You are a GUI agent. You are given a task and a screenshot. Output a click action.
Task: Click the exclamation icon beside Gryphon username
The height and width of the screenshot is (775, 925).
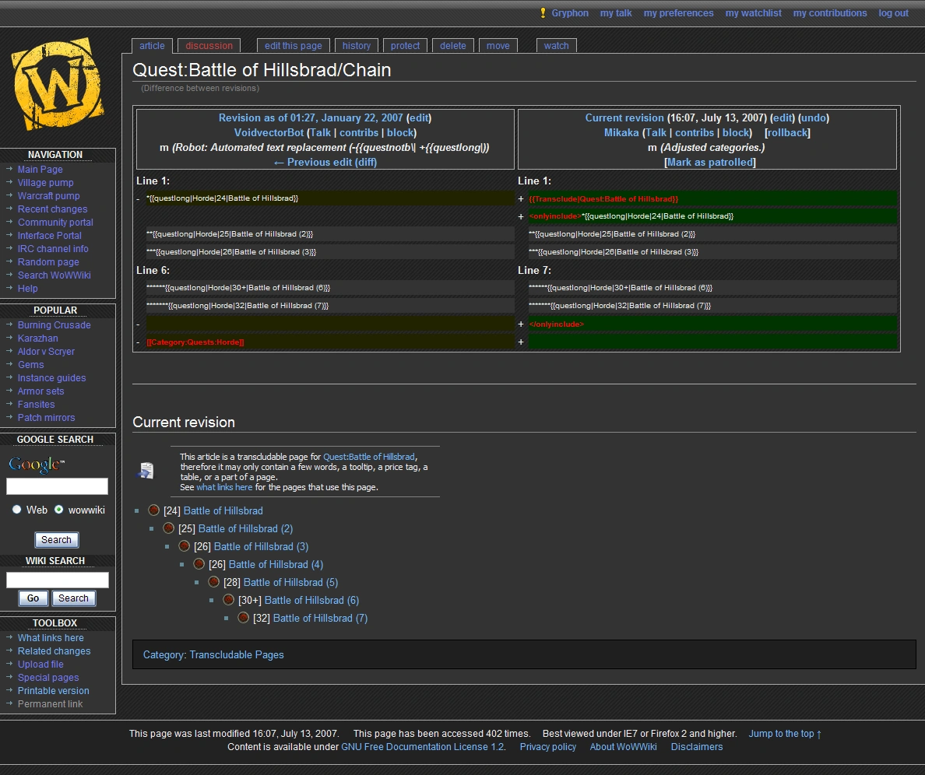point(543,13)
